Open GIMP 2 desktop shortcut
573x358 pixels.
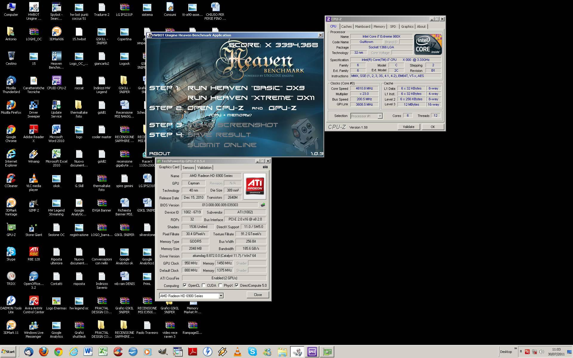tap(34, 205)
